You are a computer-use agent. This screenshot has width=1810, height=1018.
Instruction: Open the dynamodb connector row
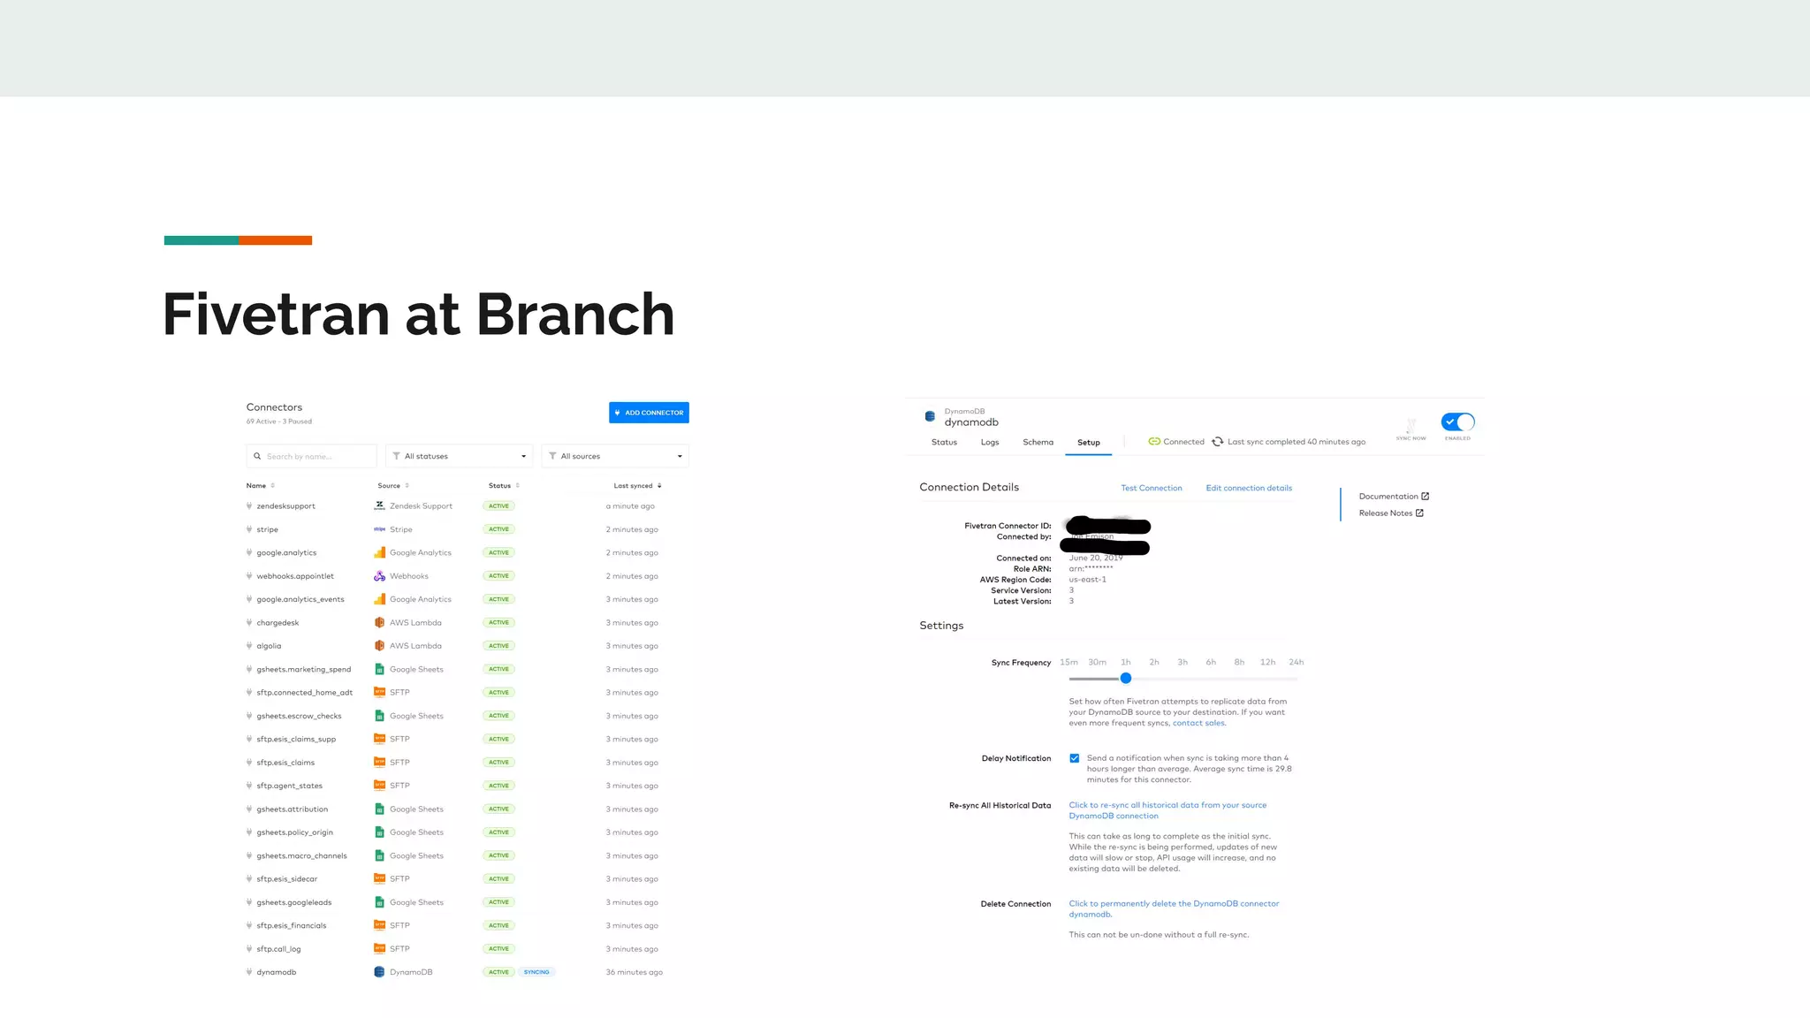click(468, 972)
